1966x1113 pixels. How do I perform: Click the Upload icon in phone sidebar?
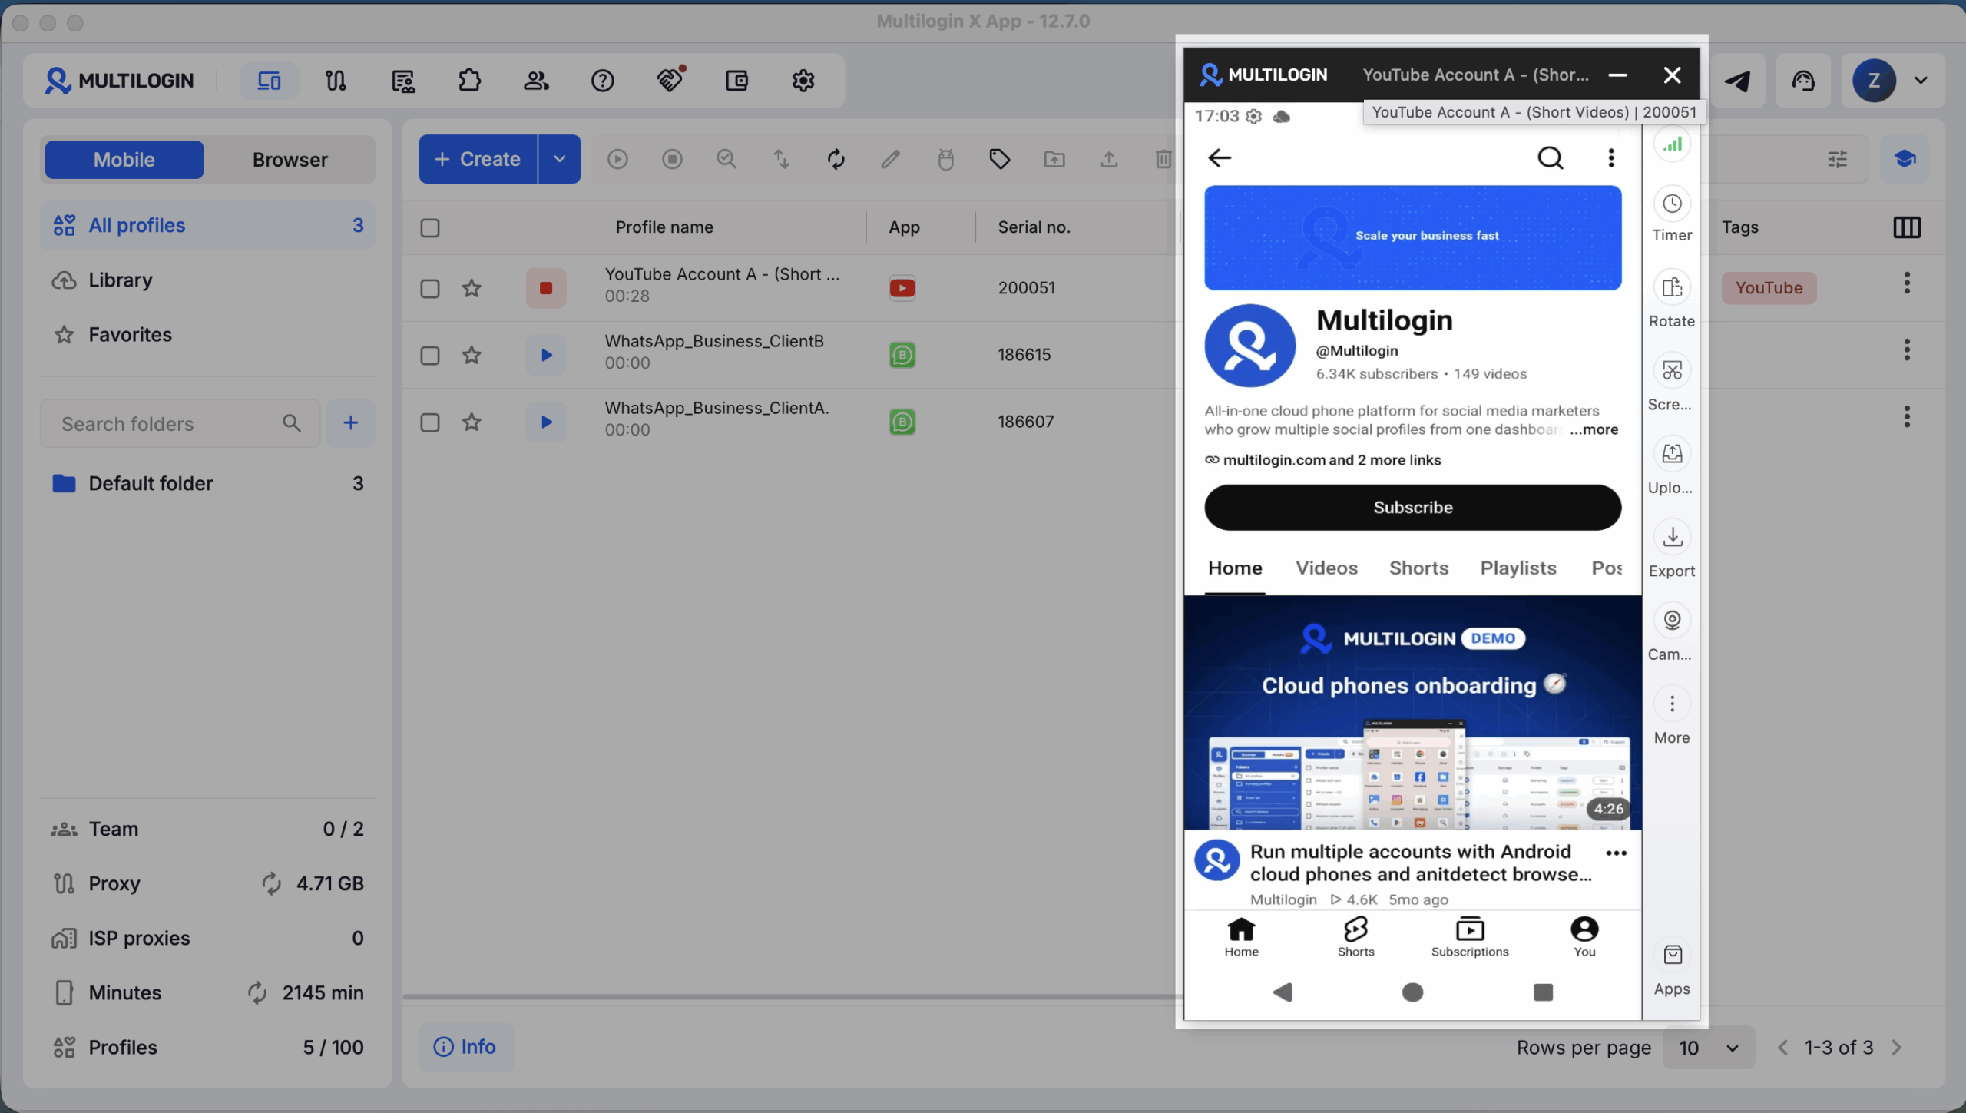[1672, 454]
